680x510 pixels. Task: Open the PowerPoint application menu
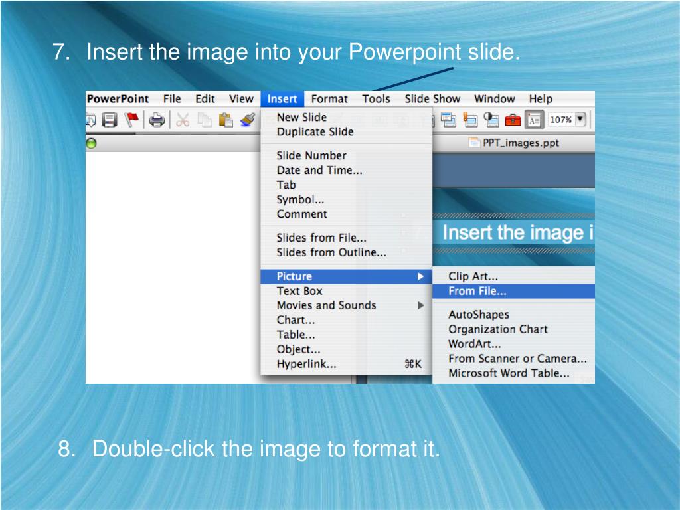click(x=118, y=99)
